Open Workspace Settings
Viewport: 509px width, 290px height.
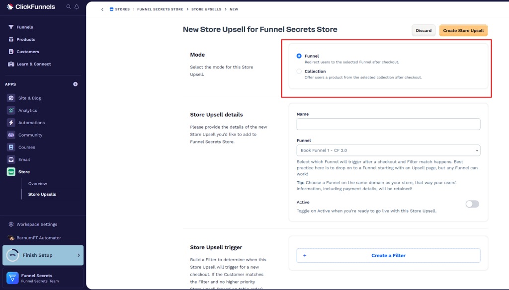click(x=37, y=224)
